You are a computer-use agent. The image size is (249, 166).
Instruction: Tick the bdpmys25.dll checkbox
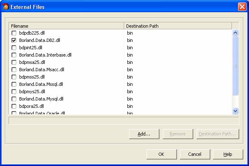coord(14,92)
